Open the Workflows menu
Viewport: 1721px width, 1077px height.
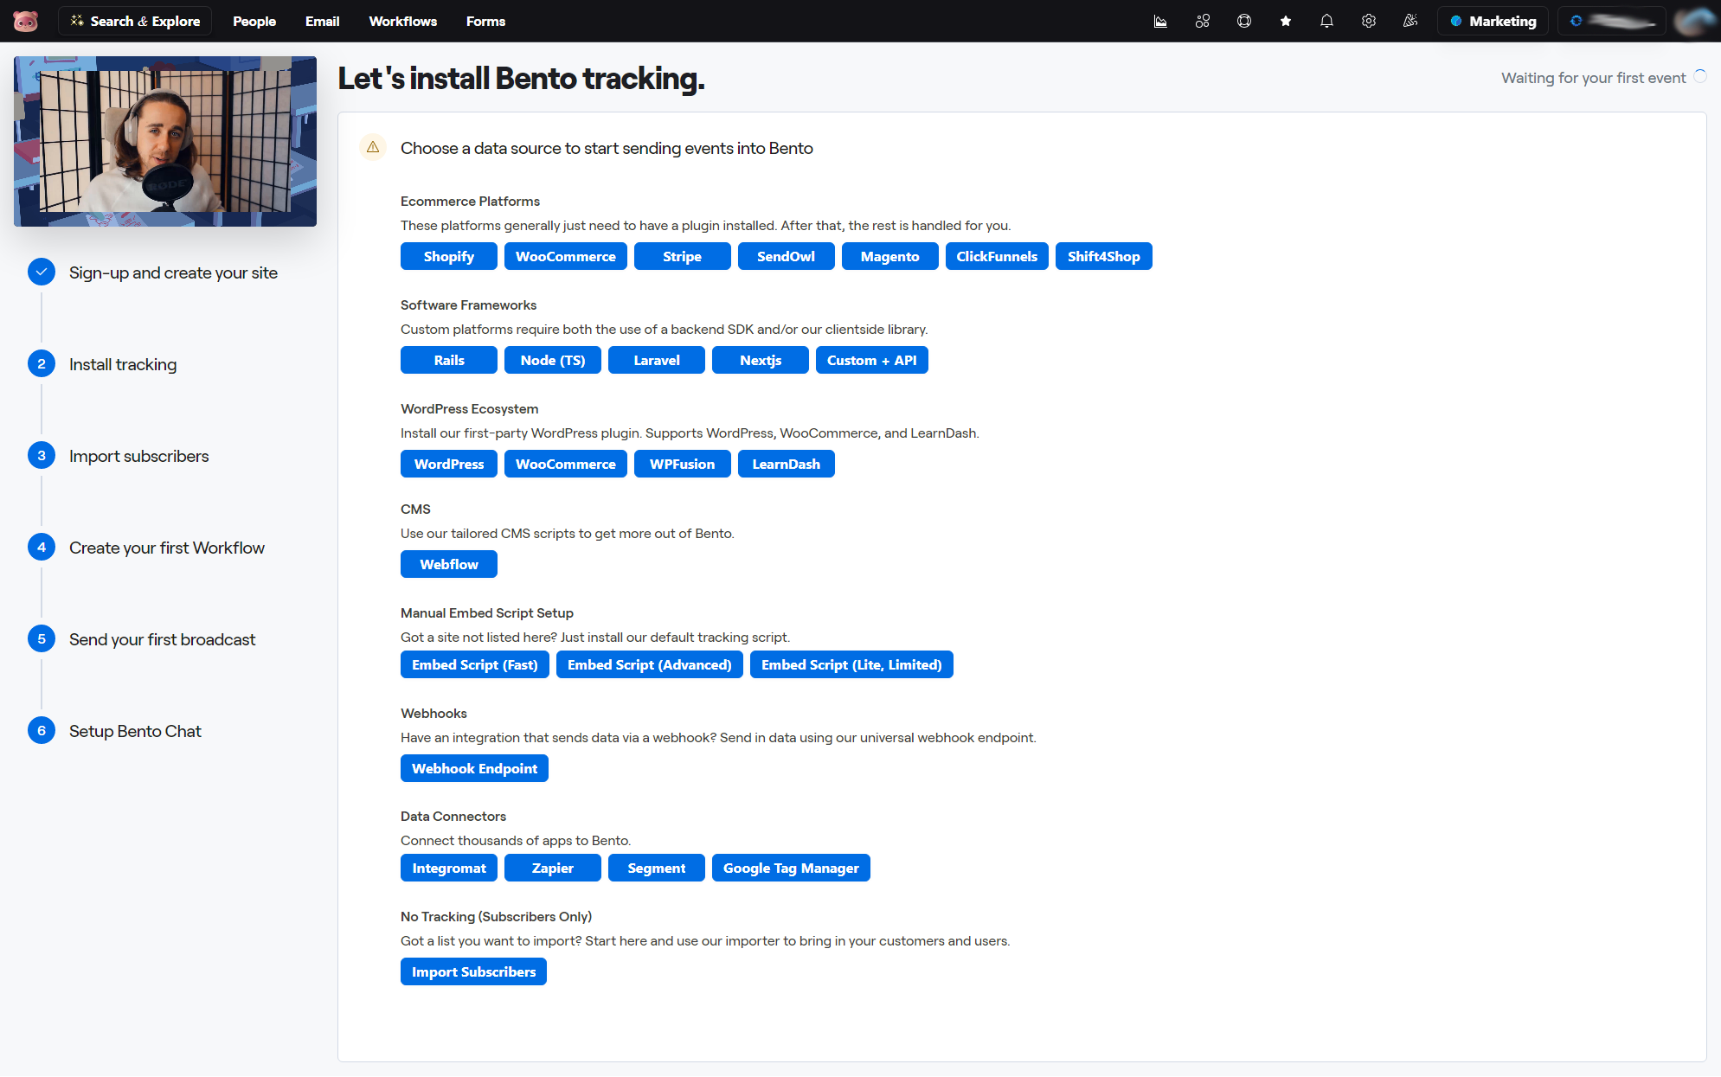click(x=402, y=21)
